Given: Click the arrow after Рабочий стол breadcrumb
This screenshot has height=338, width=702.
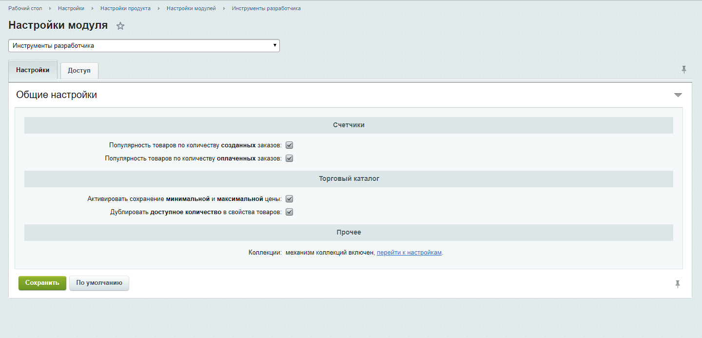Looking at the screenshot, I should point(50,8).
